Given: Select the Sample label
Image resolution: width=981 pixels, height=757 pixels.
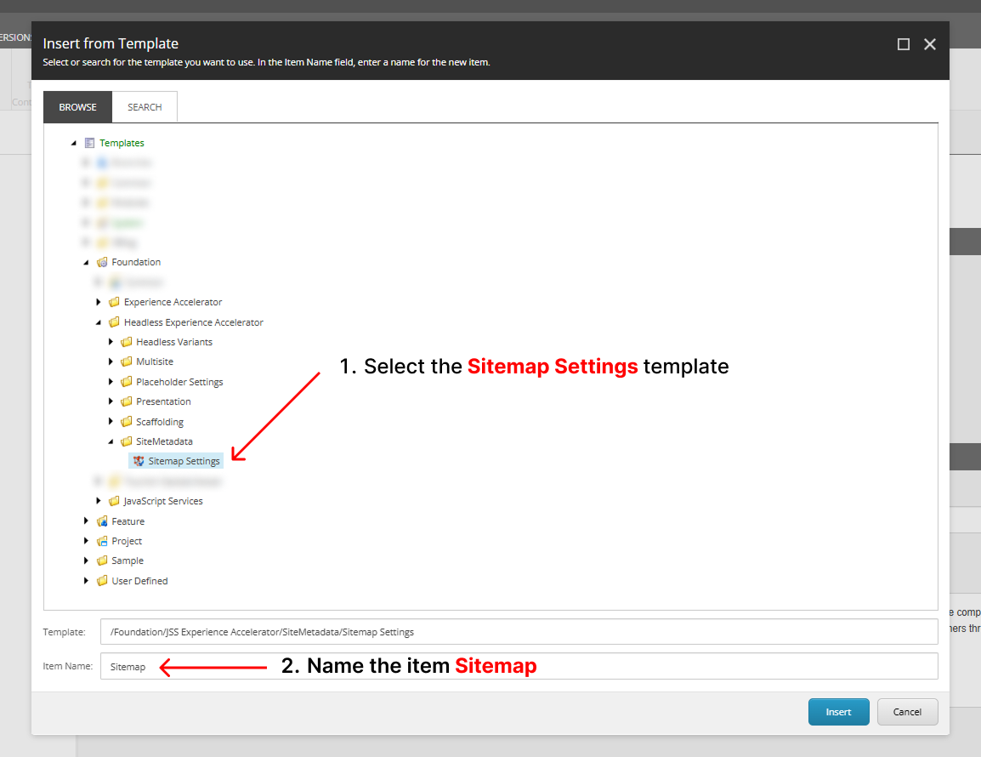Looking at the screenshot, I should point(128,561).
